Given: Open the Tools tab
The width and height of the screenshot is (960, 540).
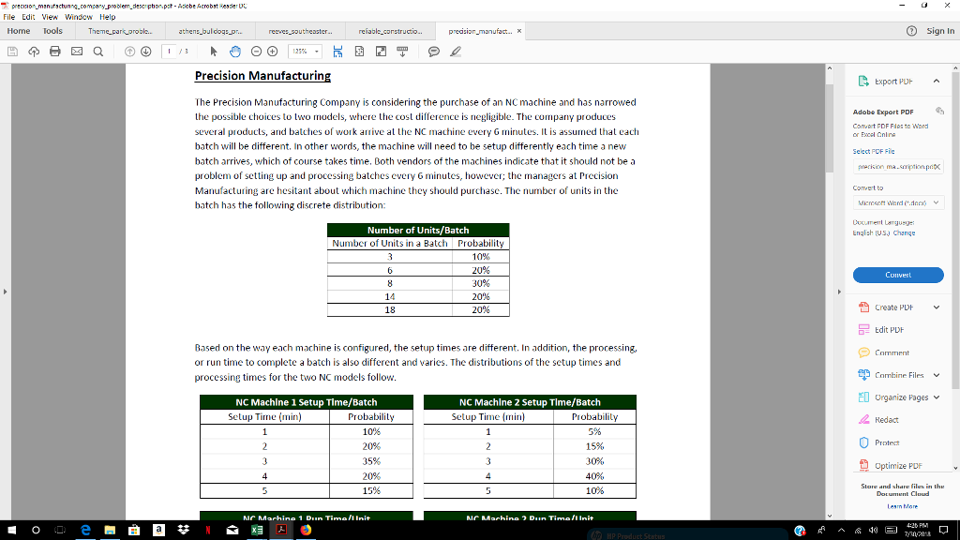Looking at the screenshot, I should click(x=52, y=30).
